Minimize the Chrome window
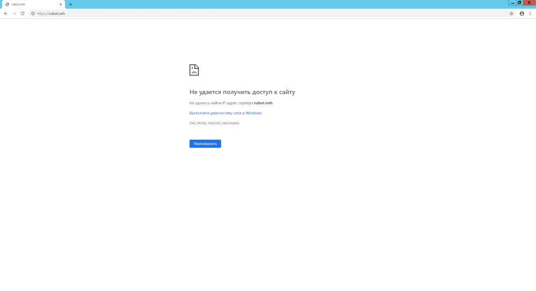536x291 pixels. (x=512, y=3)
